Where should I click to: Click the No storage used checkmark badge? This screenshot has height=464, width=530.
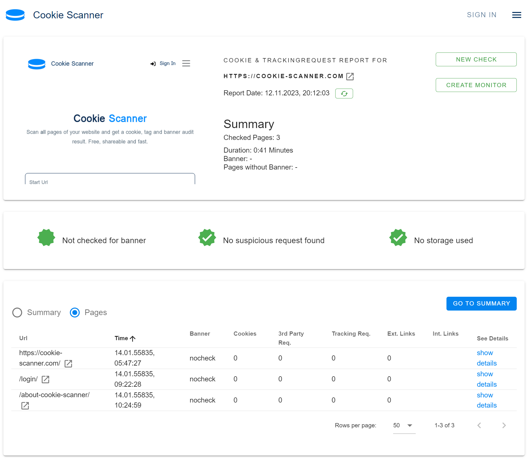click(x=398, y=238)
